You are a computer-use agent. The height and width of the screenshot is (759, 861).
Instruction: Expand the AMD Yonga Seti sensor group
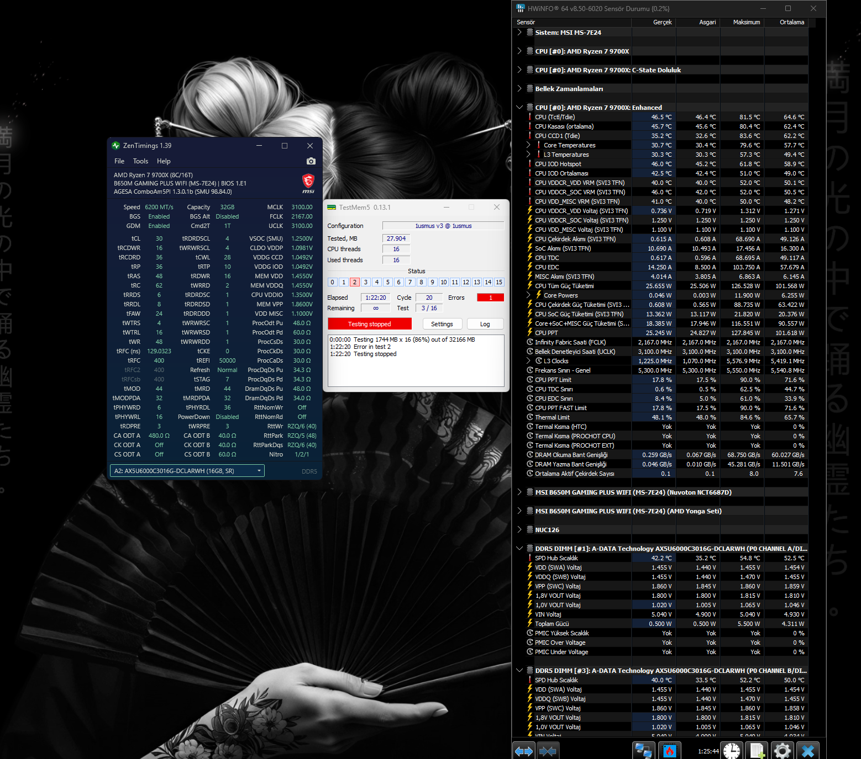[x=519, y=511]
